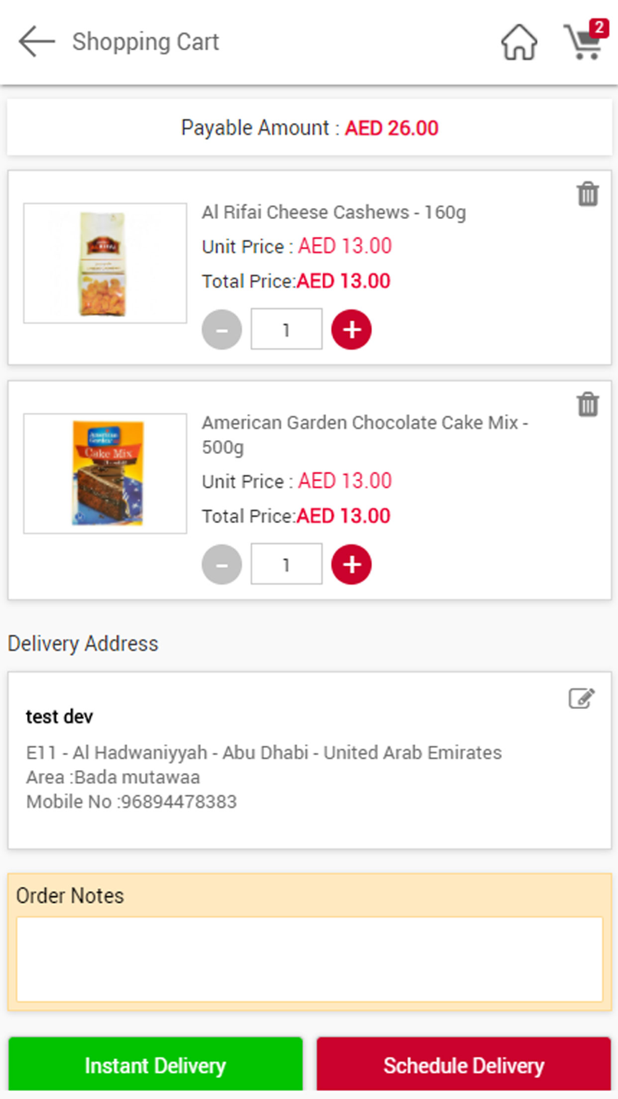This screenshot has height=1099, width=618.
Task: Choose Instant Delivery
Action: [x=155, y=1065]
